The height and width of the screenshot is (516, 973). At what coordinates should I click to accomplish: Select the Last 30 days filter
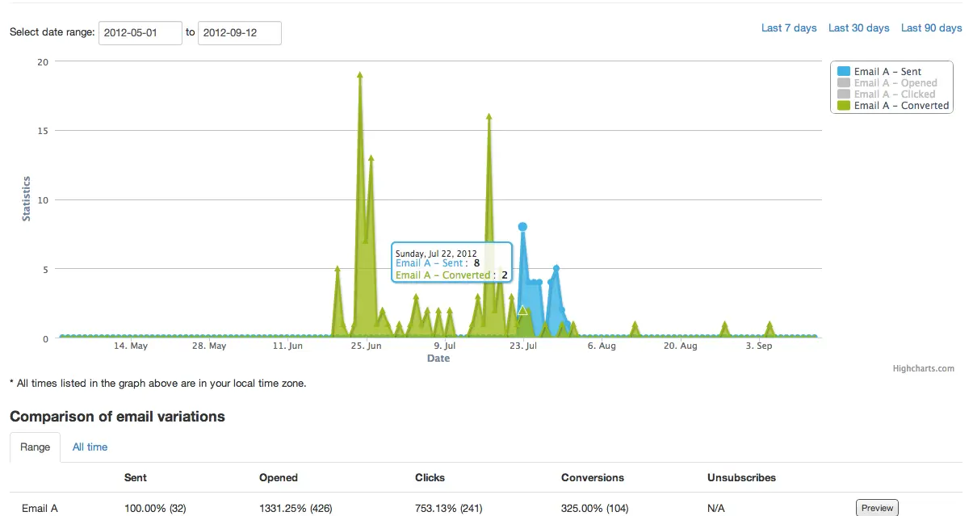858,27
